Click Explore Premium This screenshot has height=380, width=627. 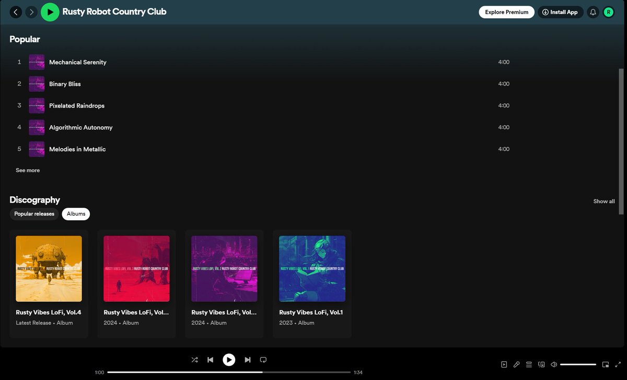(x=507, y=12)
